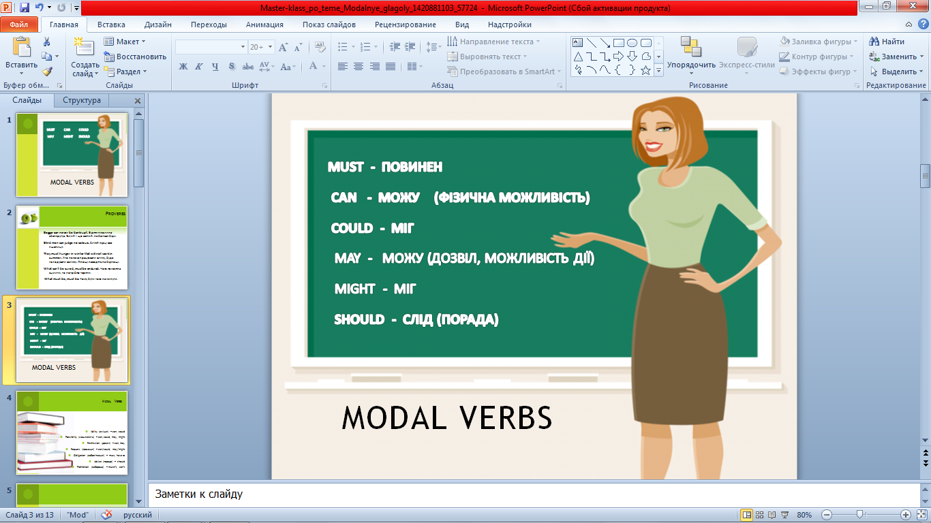Zoom in using the plus on the zoom slider
The width and height of the screenshot is (931, 523).
pos(906,514)
